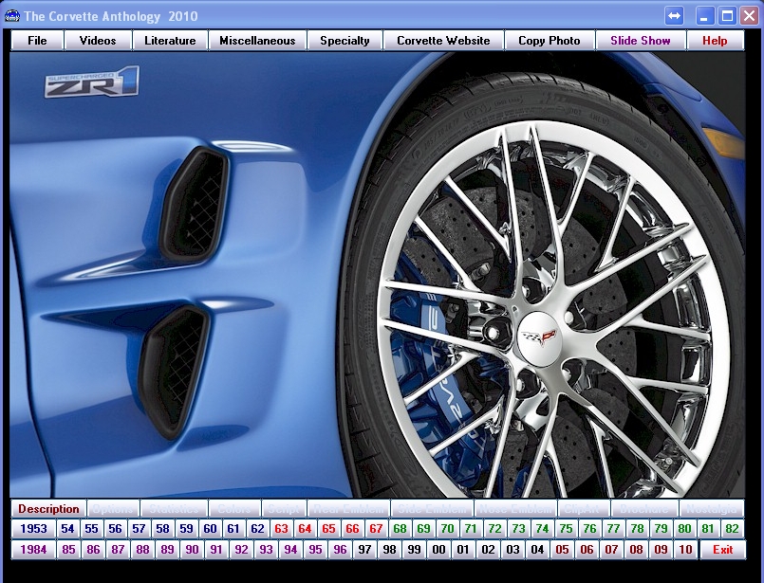Image resolution: width=764 pixels, height=583 pixels.
Task: Select the Side Emblem tab
Action: pyautogui.click(x=432, y=509)
